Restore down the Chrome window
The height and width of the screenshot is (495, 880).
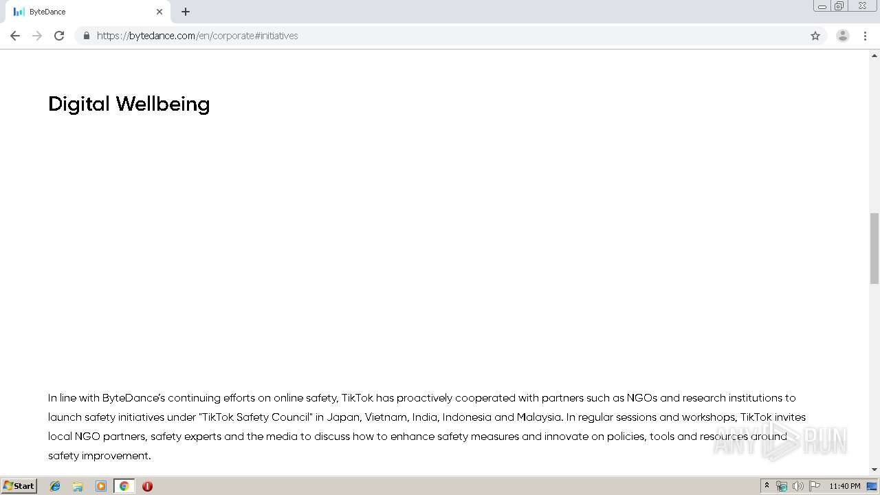pos(839,6)
